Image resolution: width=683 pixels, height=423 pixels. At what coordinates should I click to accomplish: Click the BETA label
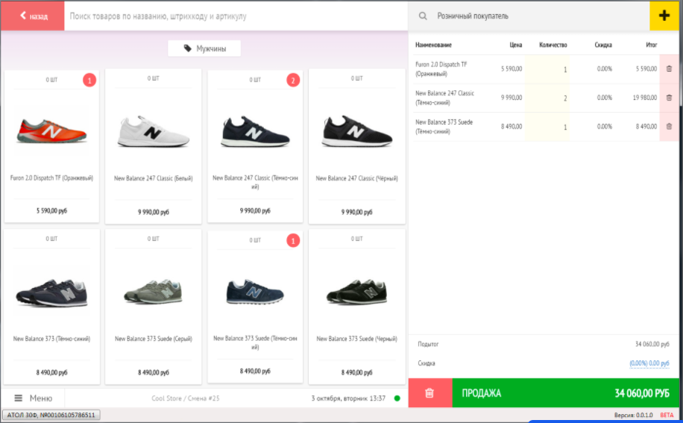(x=667, y=415)
